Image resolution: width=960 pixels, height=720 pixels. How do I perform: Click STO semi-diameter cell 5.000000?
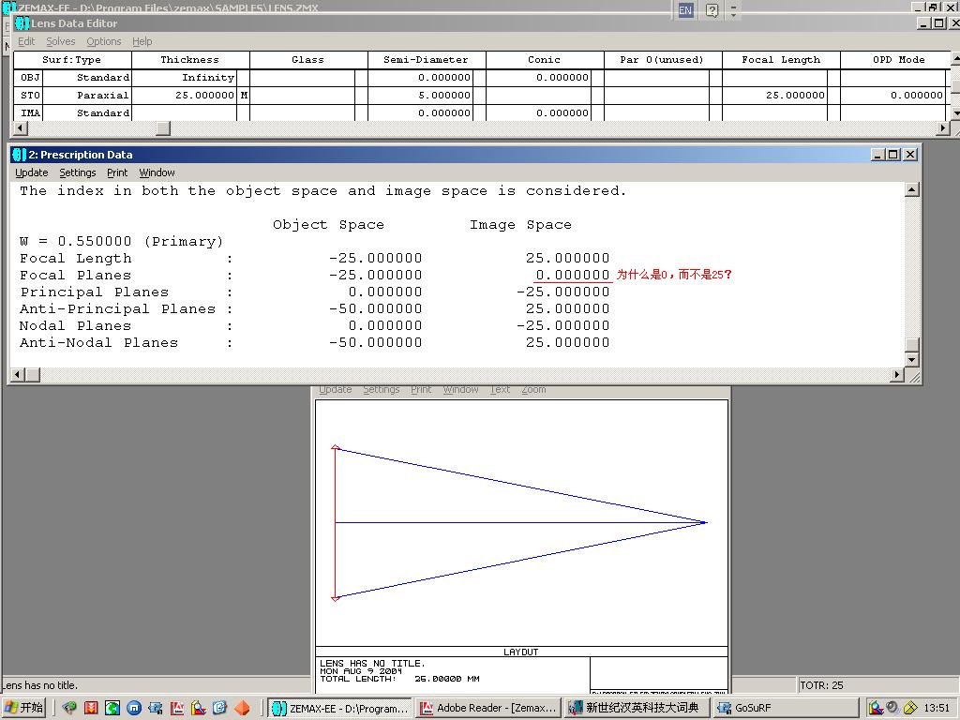pyautogui.click(x=421, y=95)
